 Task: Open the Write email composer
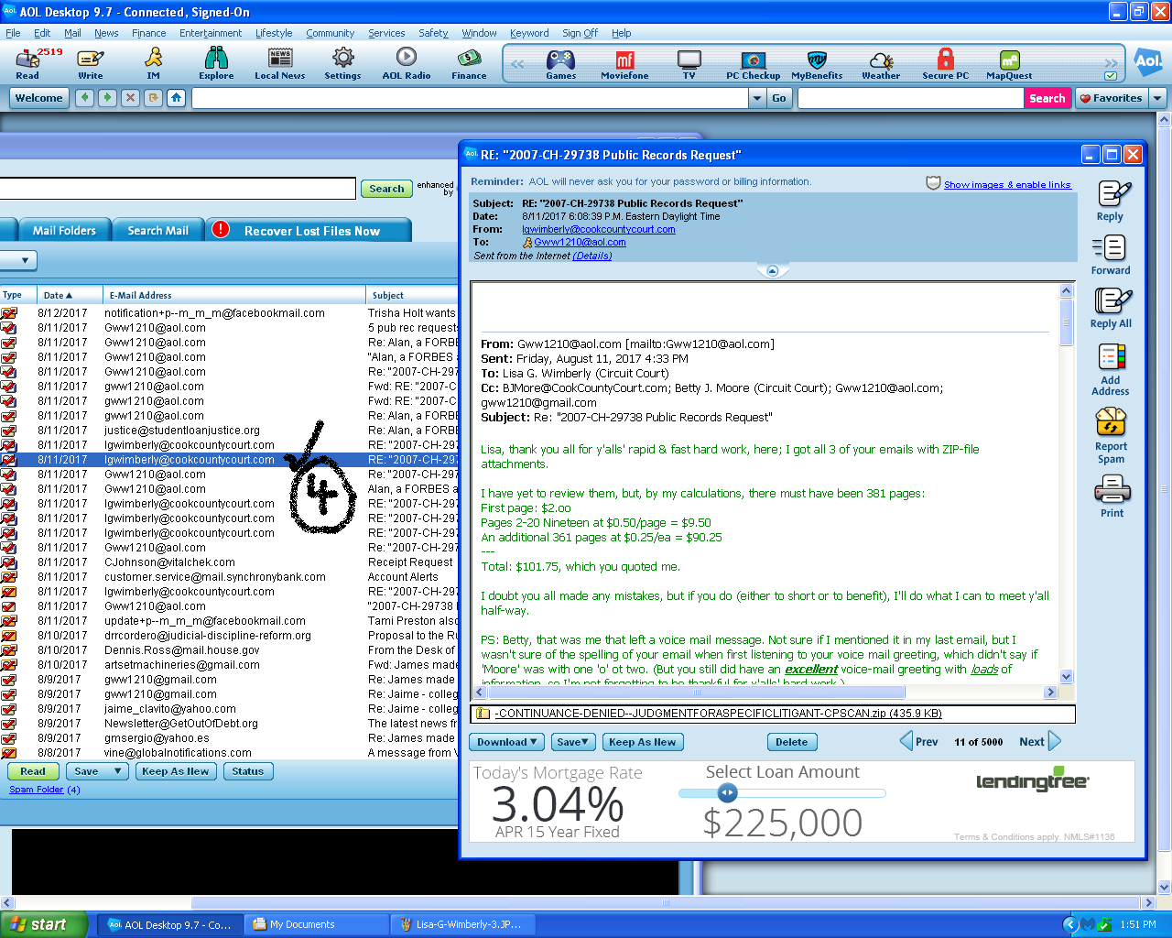[x=90, y=62]
